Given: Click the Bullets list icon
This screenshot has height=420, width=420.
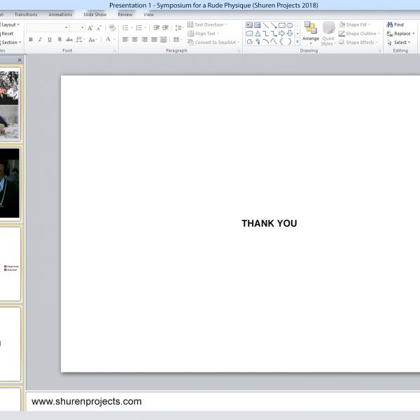Looking at the screenshot, I should pos(125,28).
